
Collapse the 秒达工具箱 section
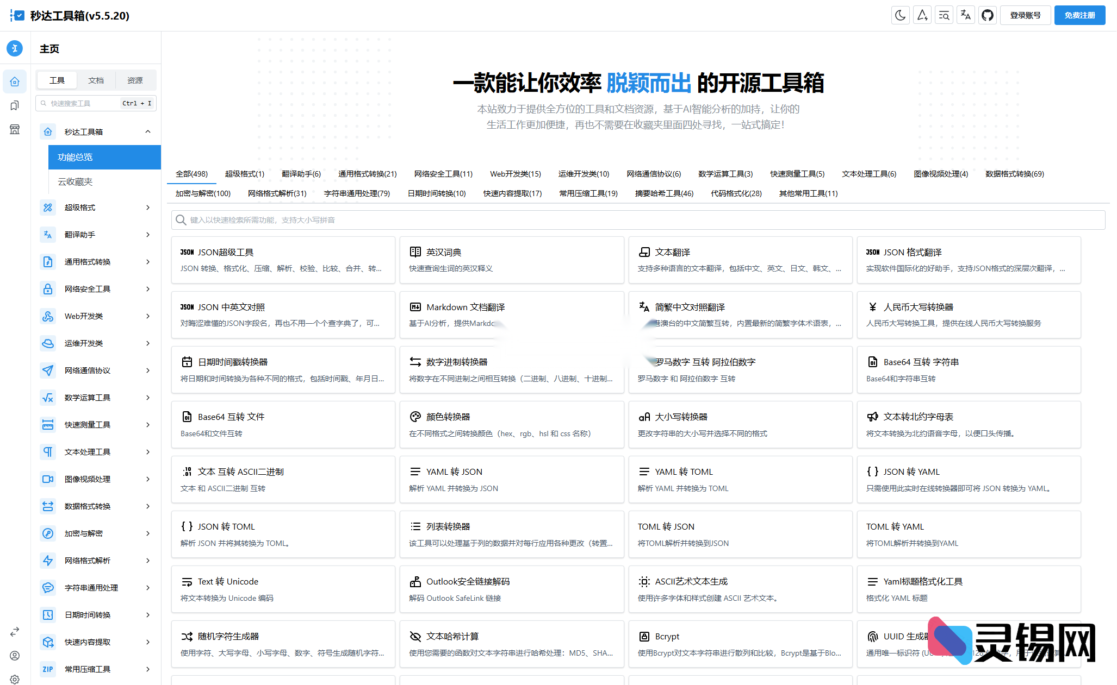tap(147, 131)
